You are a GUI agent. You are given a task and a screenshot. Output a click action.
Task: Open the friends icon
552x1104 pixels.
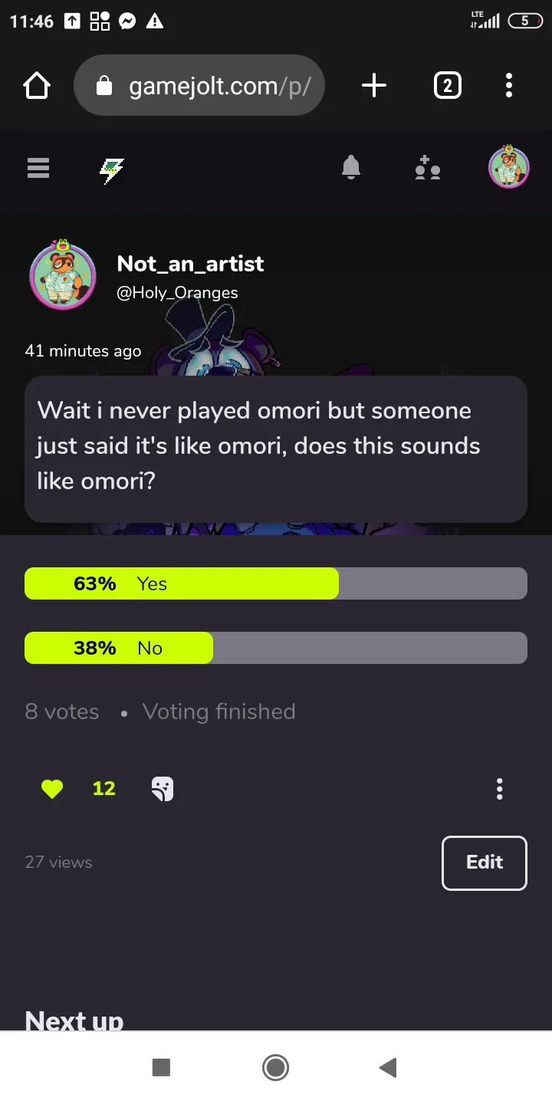[x=427, y=168]
